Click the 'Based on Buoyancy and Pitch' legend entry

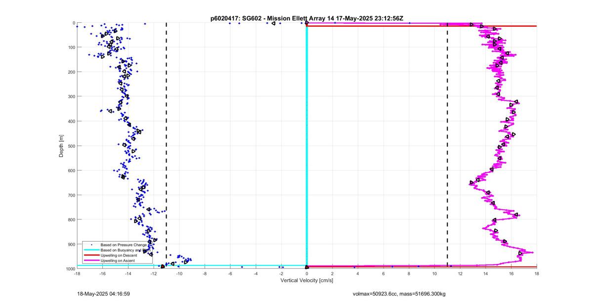(x=126, y=250)
